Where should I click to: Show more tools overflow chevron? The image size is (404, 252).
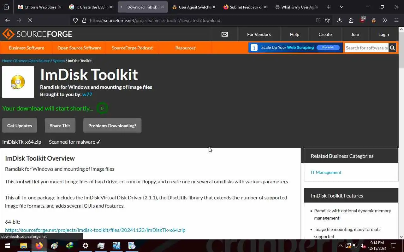click(385, 20)
